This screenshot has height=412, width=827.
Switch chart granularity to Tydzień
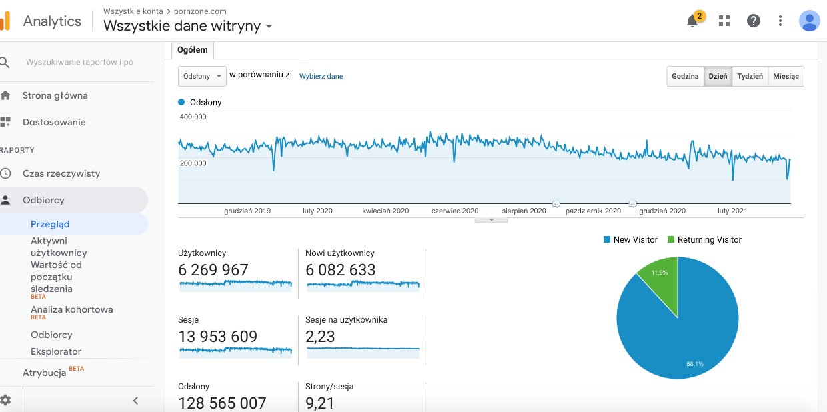tap(750, 76)
